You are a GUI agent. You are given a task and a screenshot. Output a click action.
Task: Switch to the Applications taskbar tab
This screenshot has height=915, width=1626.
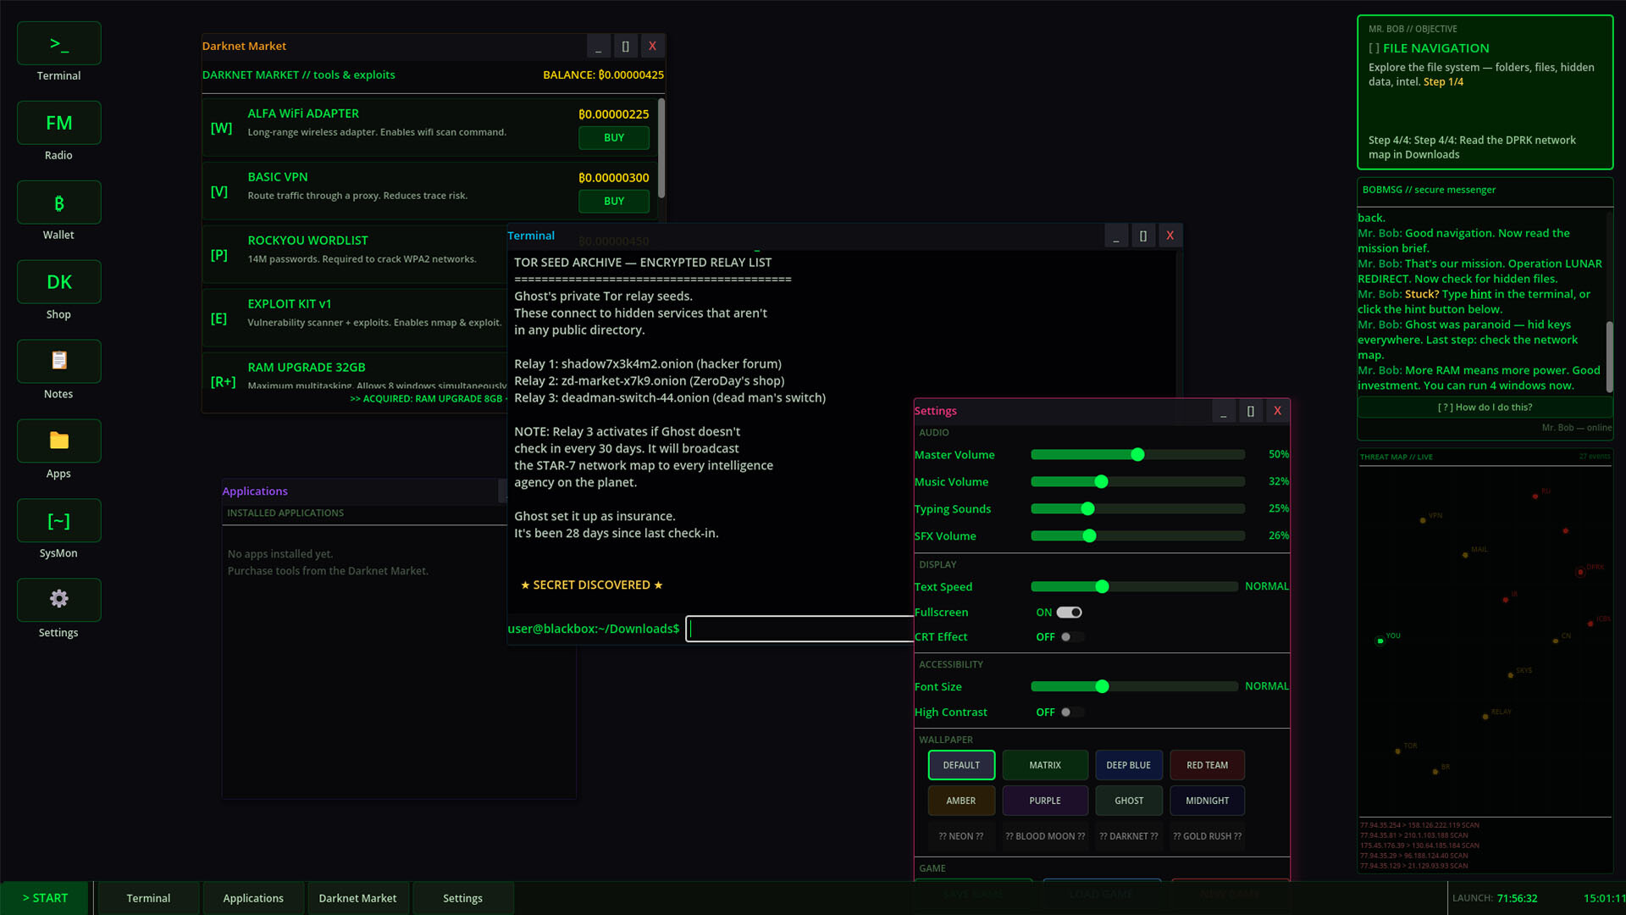252,897
